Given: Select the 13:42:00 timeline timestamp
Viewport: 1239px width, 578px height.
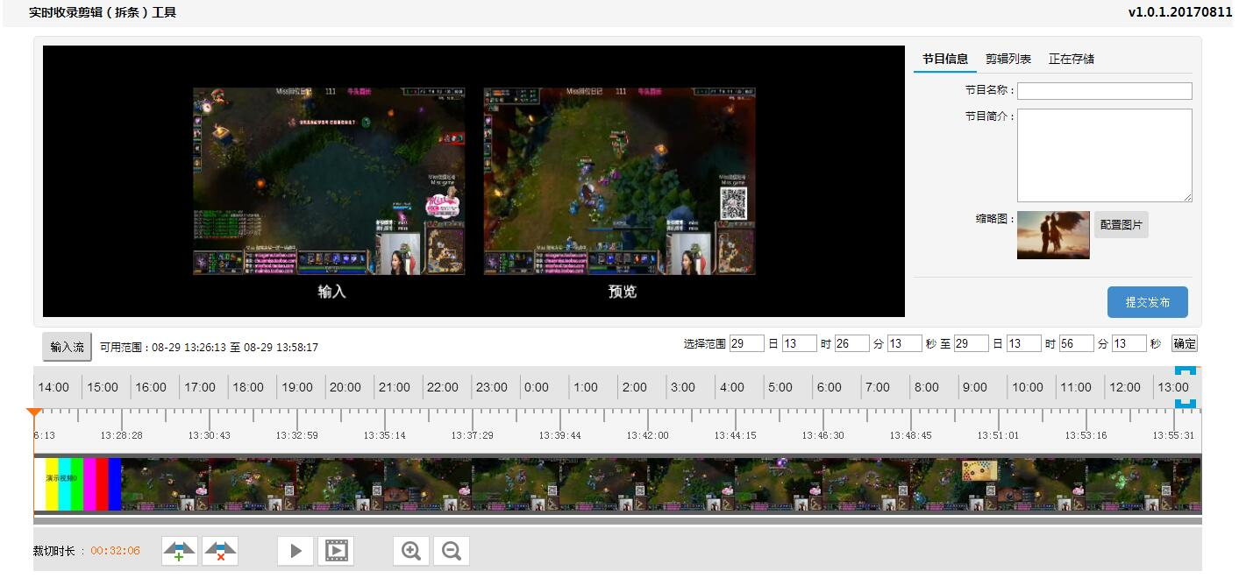Looking at the screenshot, I should click(647, 435).
